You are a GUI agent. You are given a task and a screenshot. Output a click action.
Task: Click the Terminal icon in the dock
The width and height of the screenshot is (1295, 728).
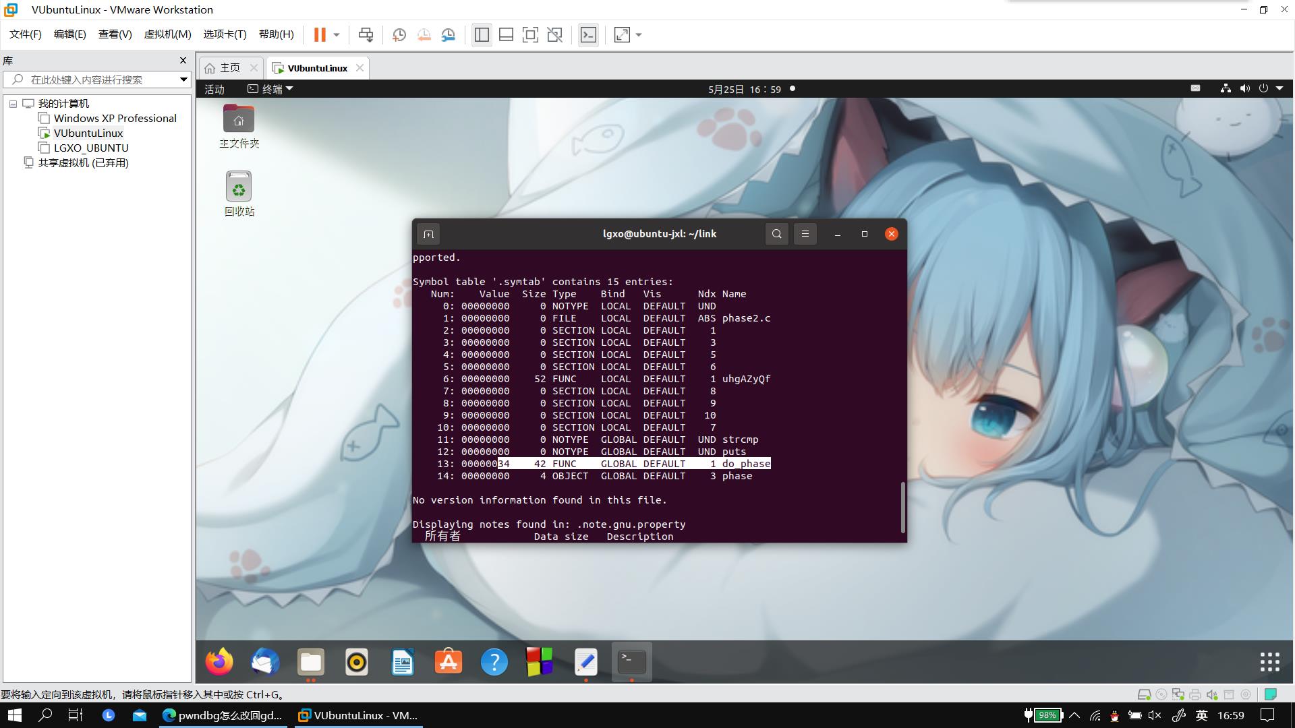click(632, 662)
